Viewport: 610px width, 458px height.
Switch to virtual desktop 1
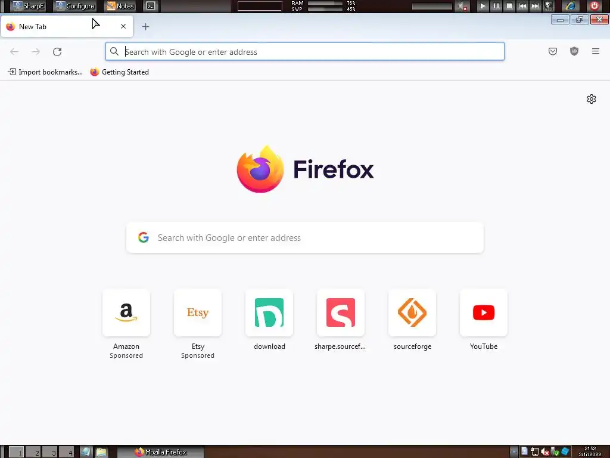coord(16,452)
